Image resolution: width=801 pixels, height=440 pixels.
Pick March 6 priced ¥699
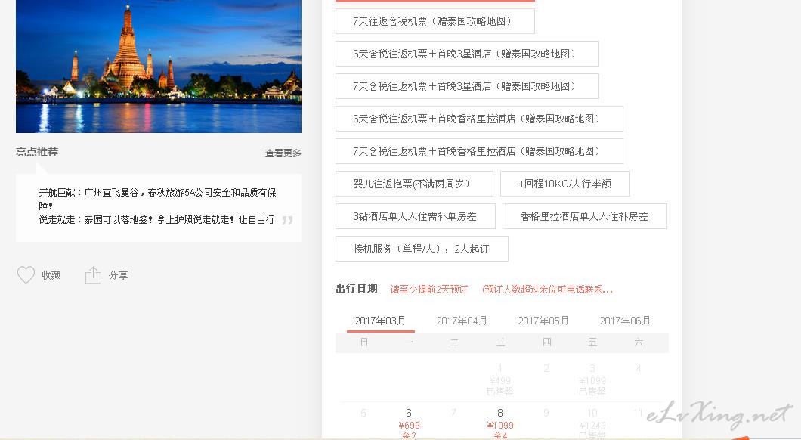point(409,423)
